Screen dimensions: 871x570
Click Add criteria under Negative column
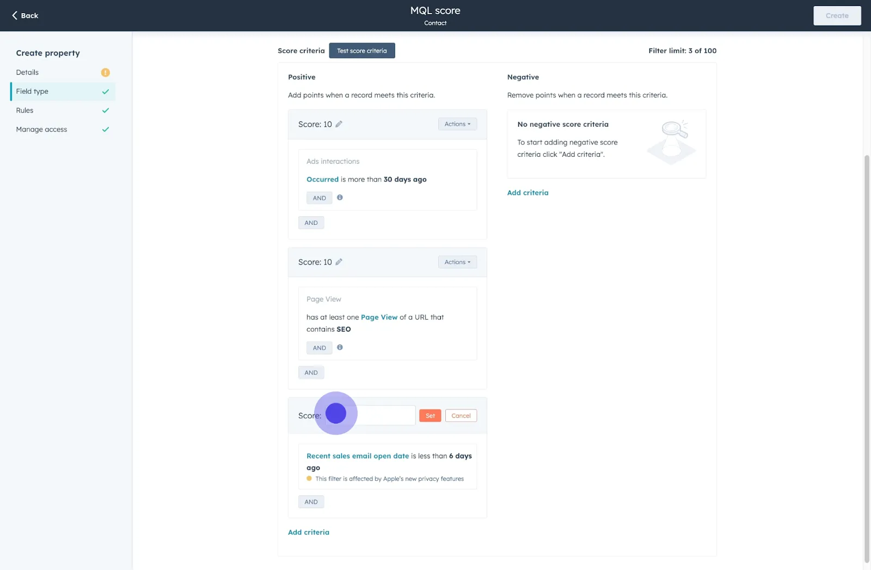pos(527,193)
